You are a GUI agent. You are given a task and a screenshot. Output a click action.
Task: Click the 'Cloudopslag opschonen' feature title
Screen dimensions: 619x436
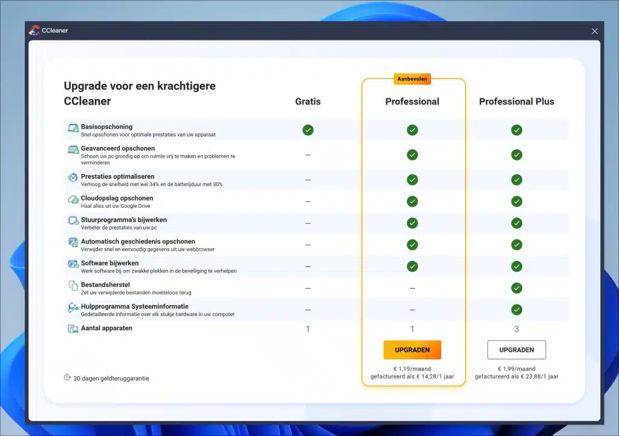(117, 198)
